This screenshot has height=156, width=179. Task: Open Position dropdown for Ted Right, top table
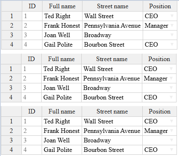click(x=172, y=16)
